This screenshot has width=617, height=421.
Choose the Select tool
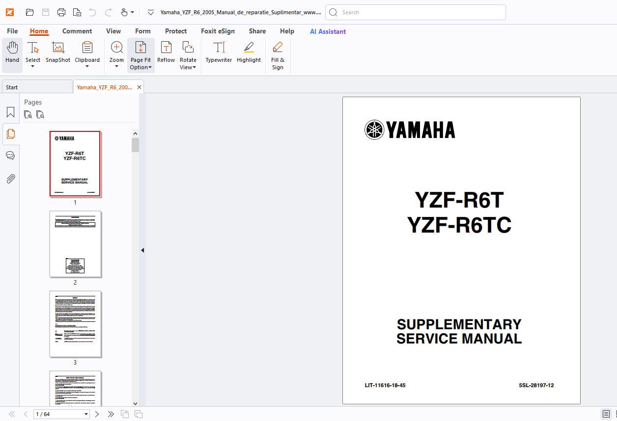tap(33, 55)
